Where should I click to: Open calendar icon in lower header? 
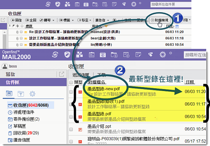92,55
